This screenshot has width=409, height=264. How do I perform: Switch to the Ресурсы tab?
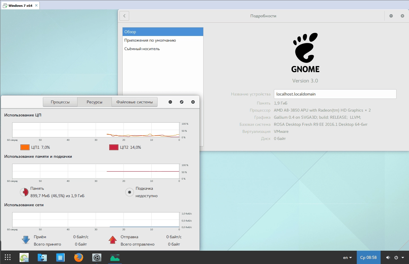pyautogui.click(x=95, y=102)
